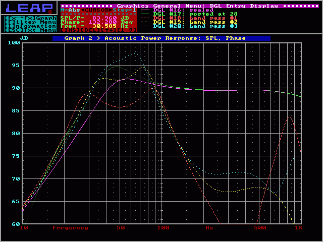
Task: Click the 60 dB axis label
Action: (16, 224)
